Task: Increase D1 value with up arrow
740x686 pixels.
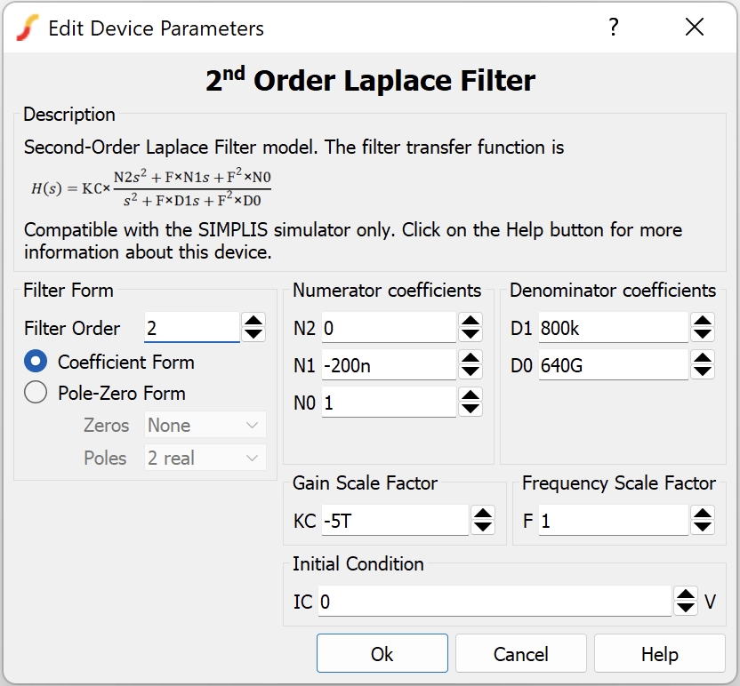Action: click(x=703, y=321)
